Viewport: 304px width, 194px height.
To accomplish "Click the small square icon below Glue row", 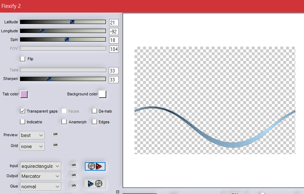I will [x=118, y=192].
